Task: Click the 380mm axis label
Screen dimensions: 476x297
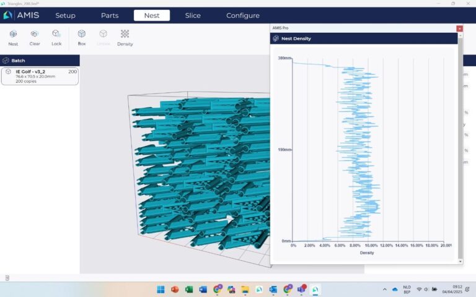Action: pos(284,58)
